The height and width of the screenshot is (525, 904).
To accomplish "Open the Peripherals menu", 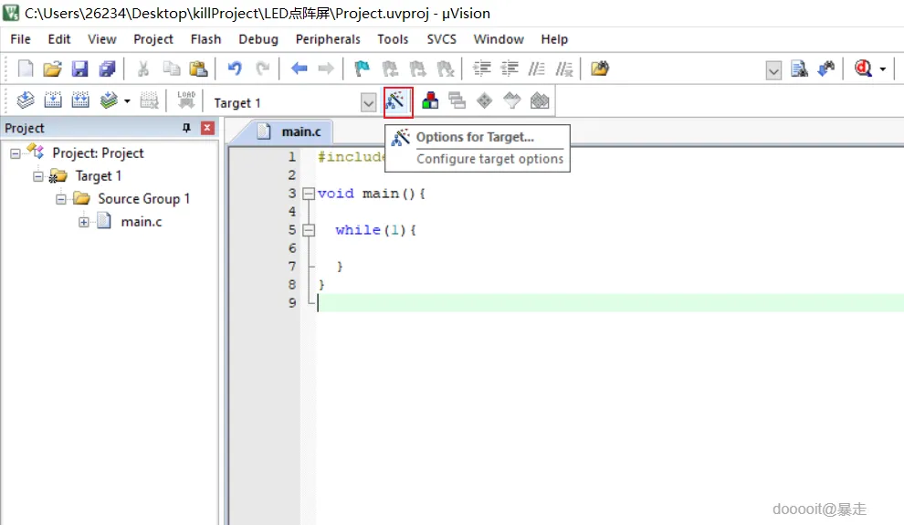I will [x=328, y=39].
